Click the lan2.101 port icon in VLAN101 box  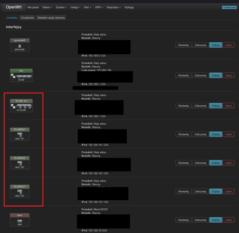click(20, 135)
